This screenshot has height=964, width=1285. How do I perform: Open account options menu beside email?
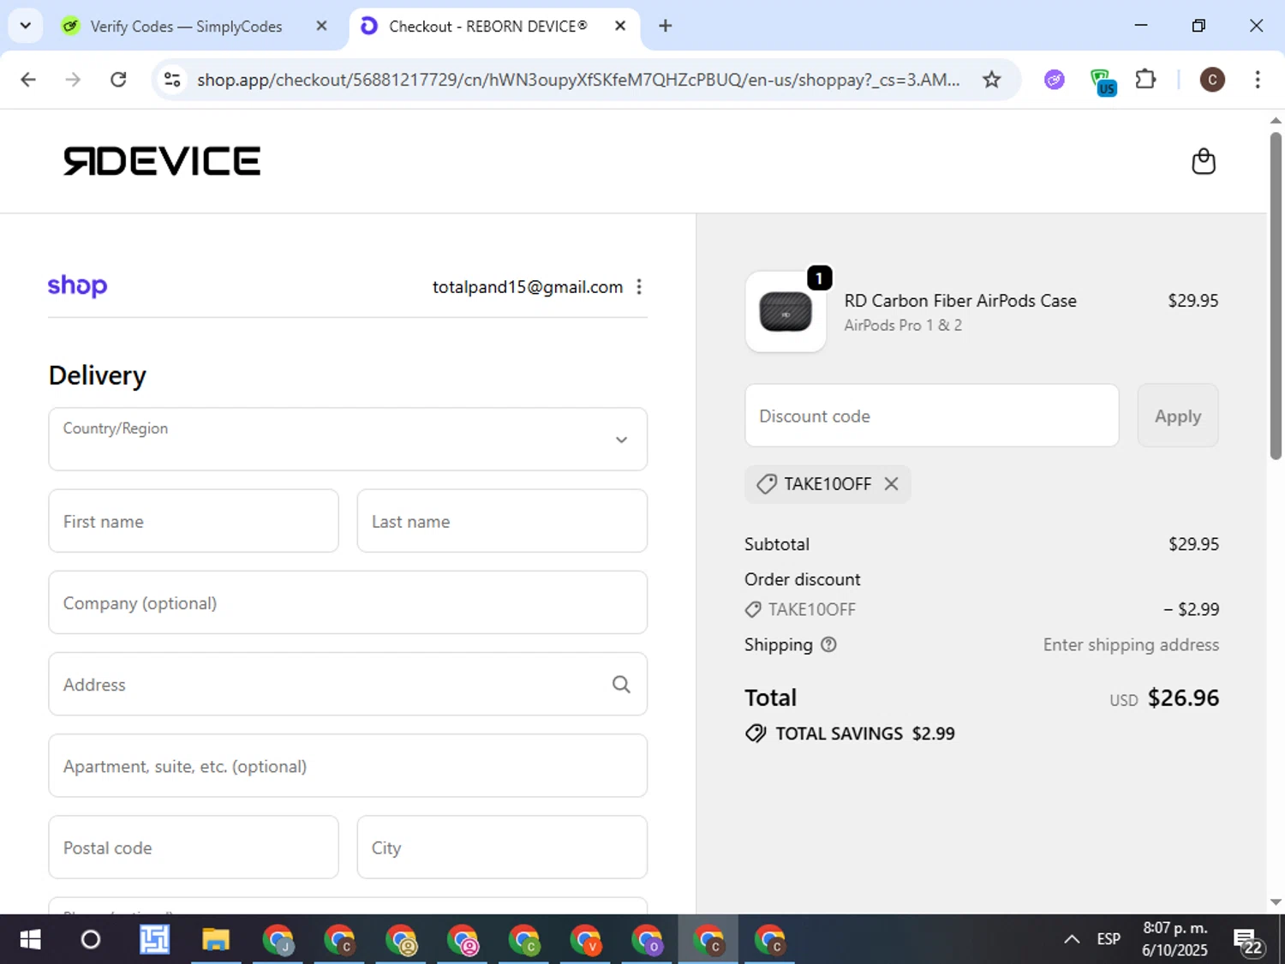click(639, 287)
